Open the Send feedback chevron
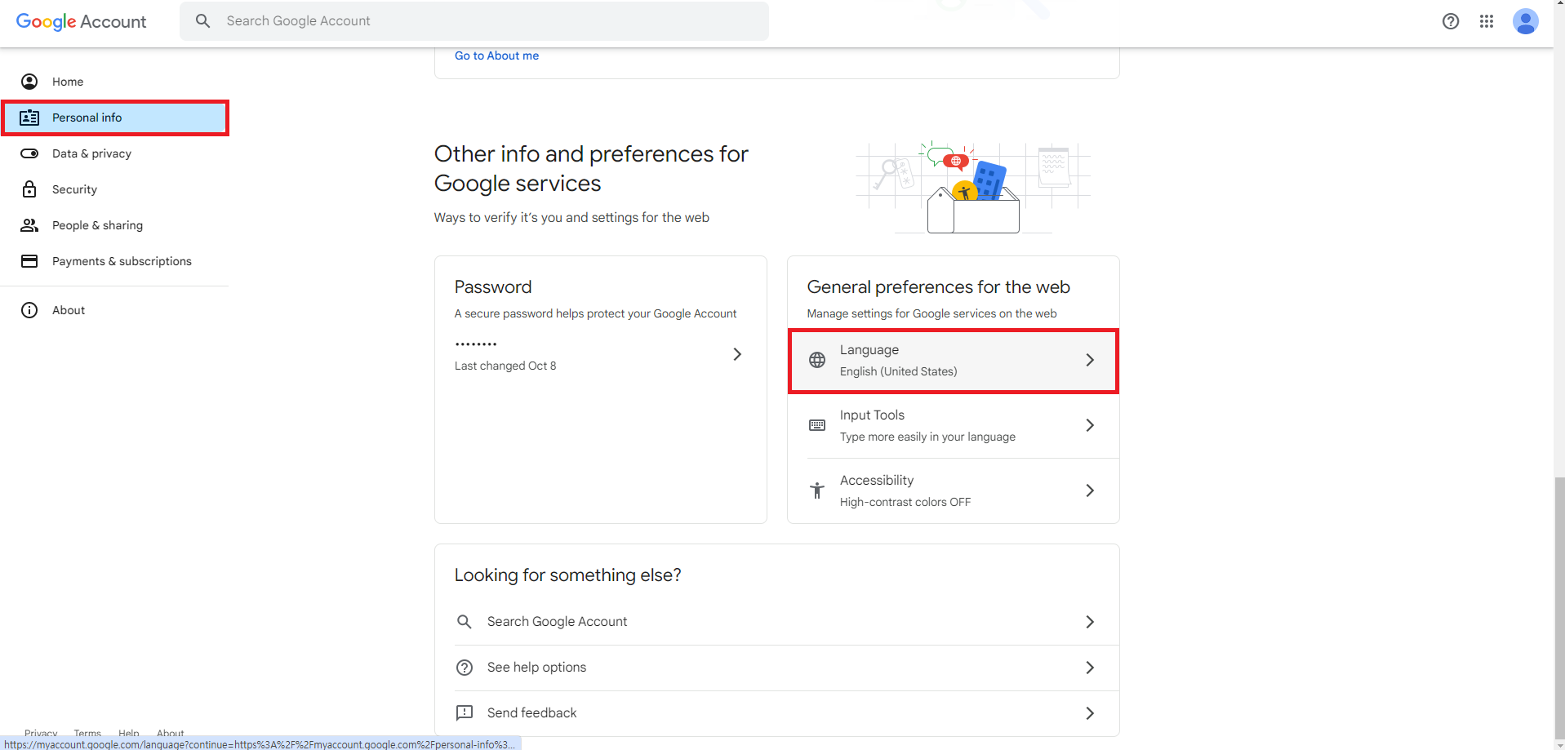The width and height of the screenshot is (1565, 750). pyautogui.click(x=1090, y=713)
